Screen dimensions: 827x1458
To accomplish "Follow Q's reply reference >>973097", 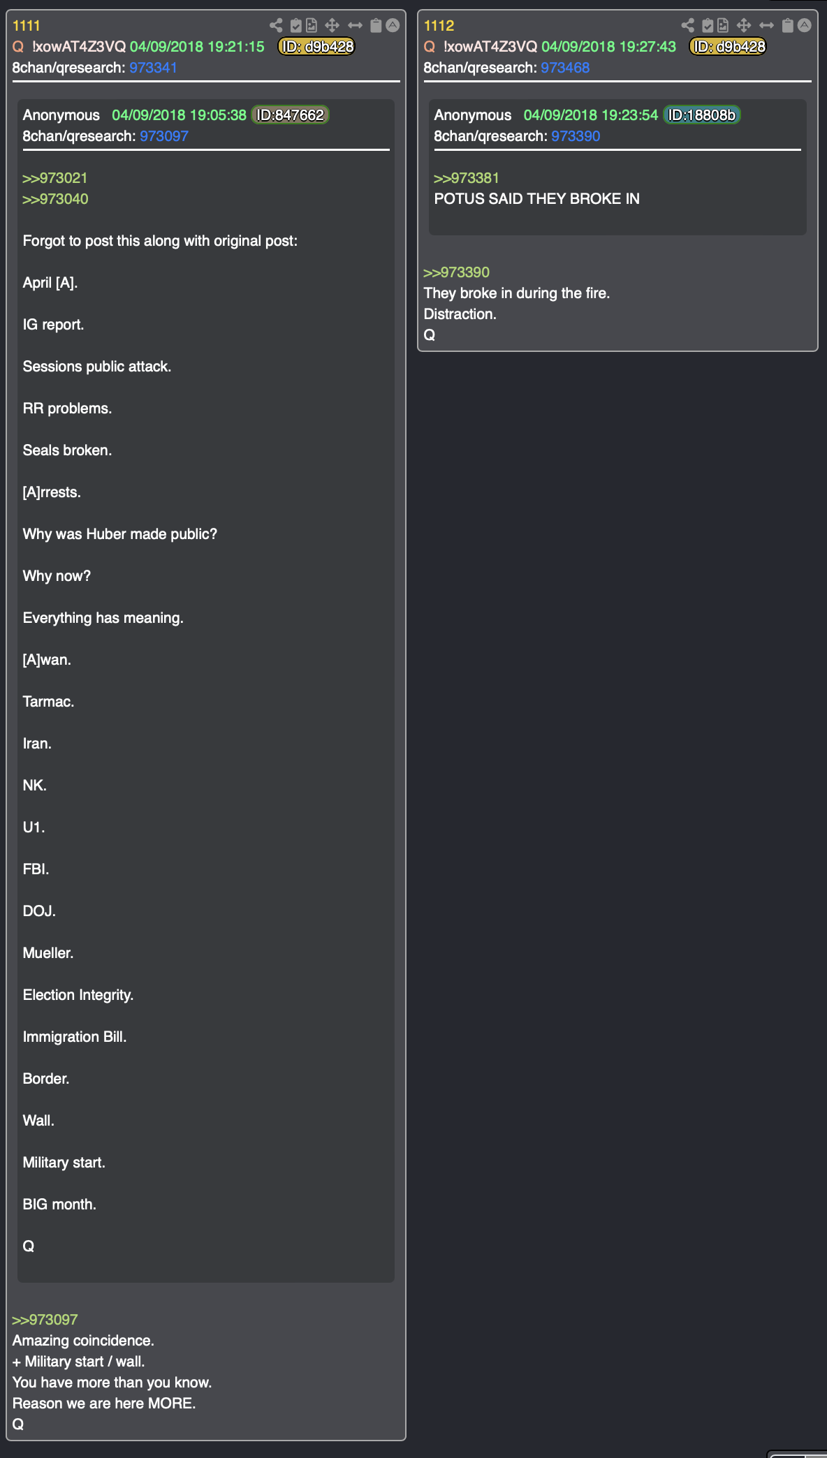I will click(45, 1320).
